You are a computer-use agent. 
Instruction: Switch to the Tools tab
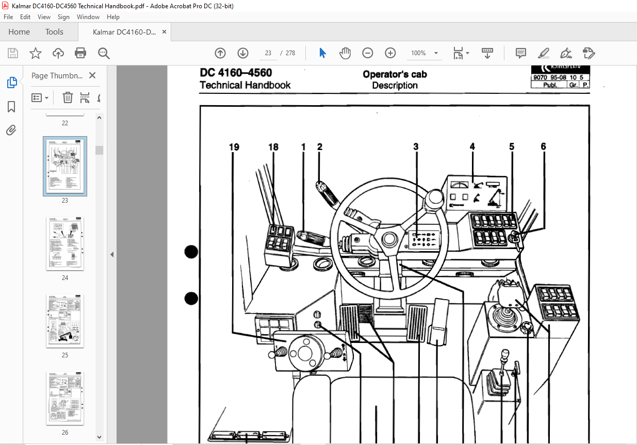tap(54, 32)
